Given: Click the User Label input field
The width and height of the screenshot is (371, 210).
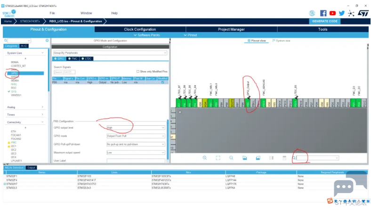Looking at the screenshot, I should pyautogui.click(x=136, y=161).
